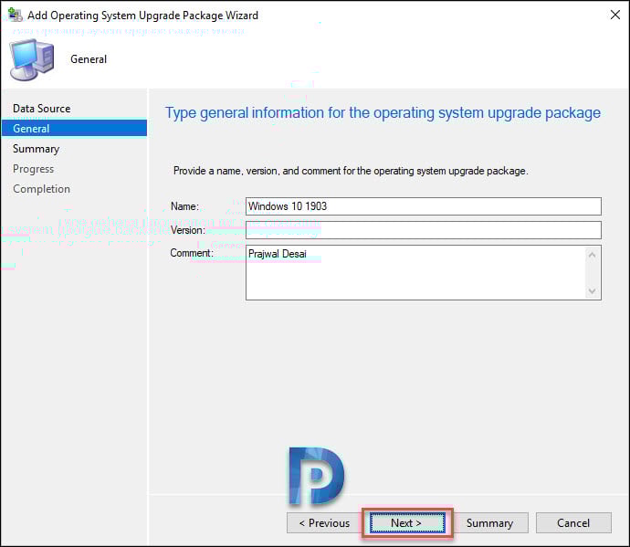630x547 pixels.
Task: Click the 'Type general information' heading
Action: click(x=383, y=113)
